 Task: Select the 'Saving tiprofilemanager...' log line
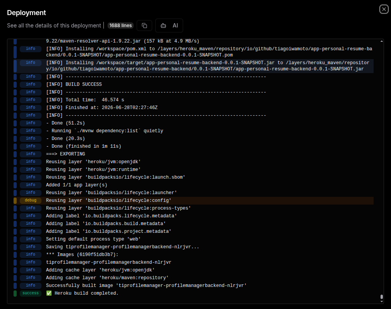[193, 247]
